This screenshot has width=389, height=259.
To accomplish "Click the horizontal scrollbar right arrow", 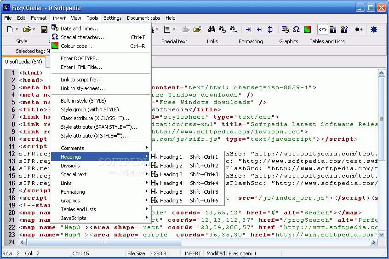I will [x=373, y=242].
